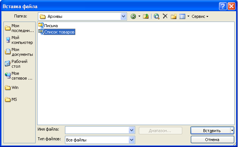Expand the Тип файлов dropdown arrow
The width and height of the screenshot is (248, 147).
tap(131, 140)
